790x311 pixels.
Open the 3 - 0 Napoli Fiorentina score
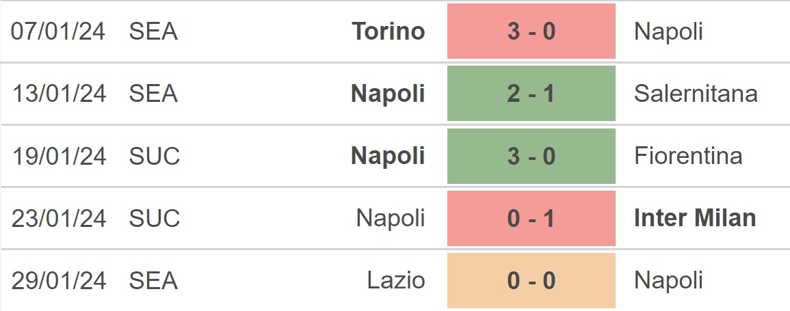[531, 156]
